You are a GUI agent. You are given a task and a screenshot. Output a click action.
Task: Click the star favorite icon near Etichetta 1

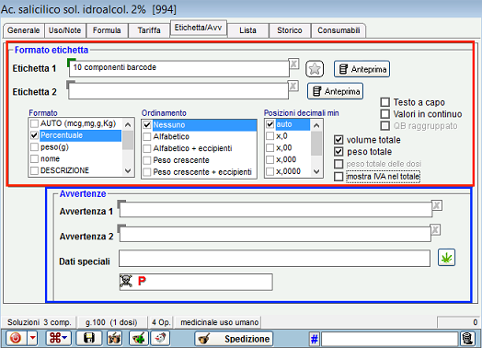[315, 69]
